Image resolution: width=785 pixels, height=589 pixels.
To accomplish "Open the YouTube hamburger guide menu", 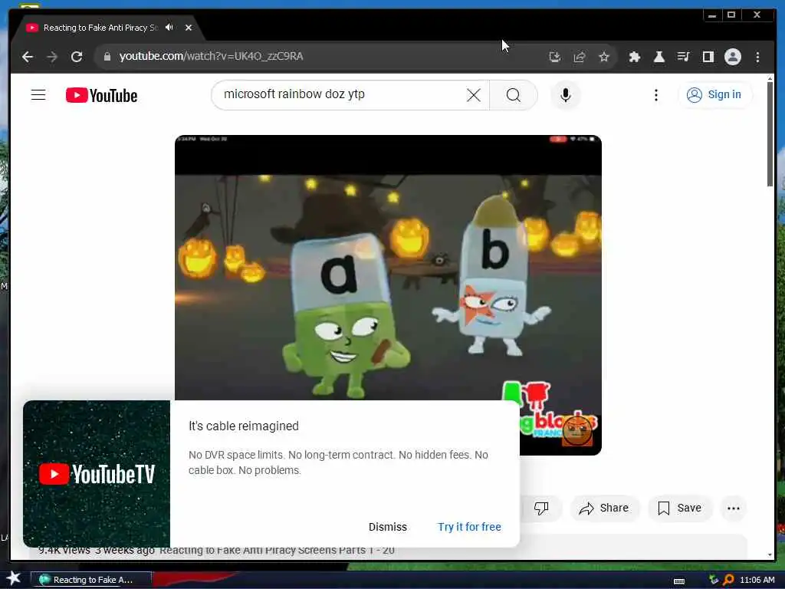I will click(38, 94).
